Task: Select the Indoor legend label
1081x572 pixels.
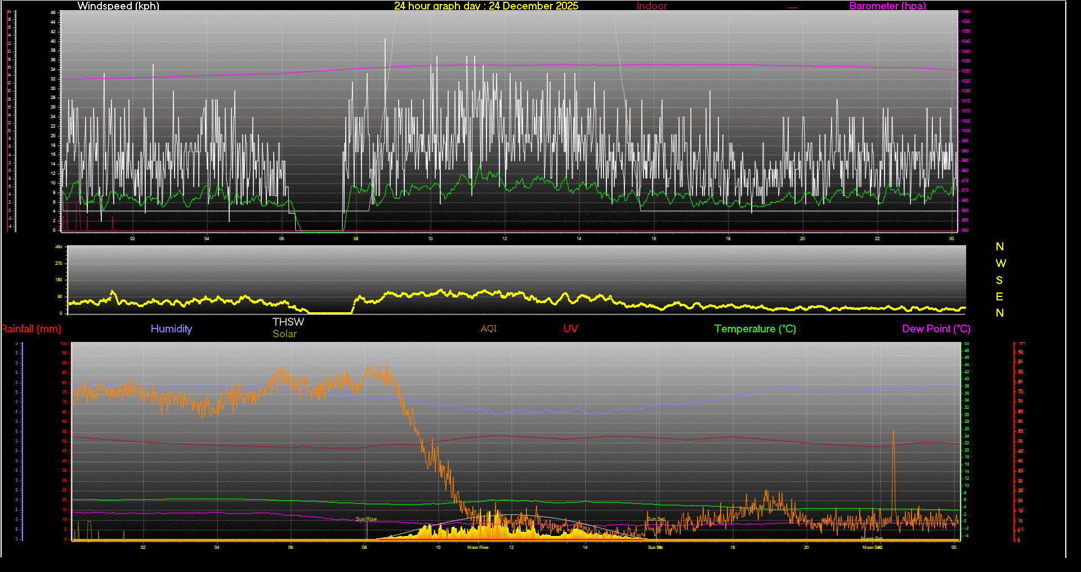Action: point(651,6)
